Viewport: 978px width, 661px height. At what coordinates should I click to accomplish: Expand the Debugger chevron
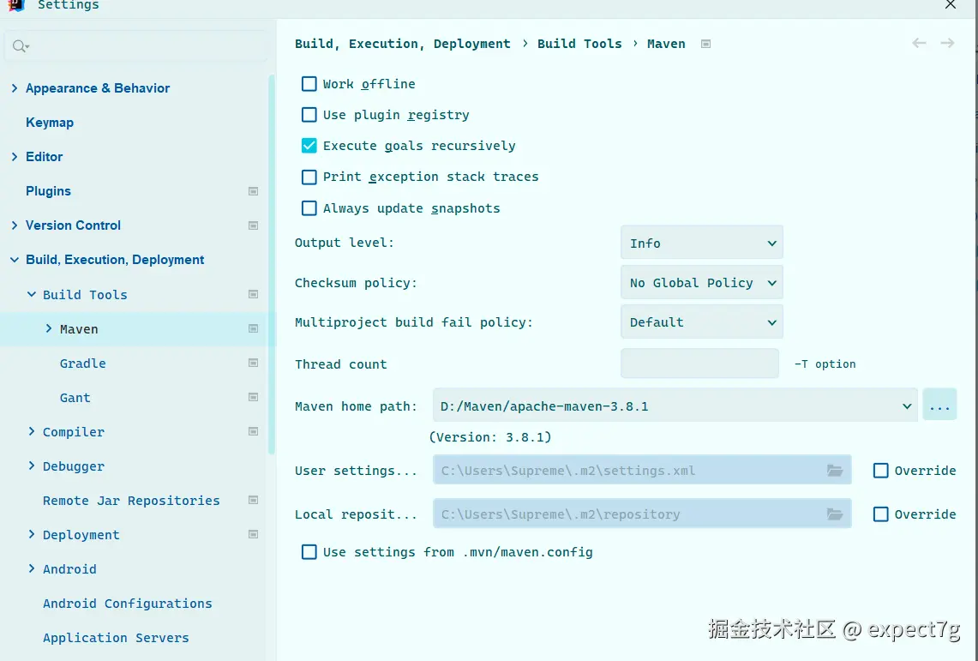tap(31, 466)
